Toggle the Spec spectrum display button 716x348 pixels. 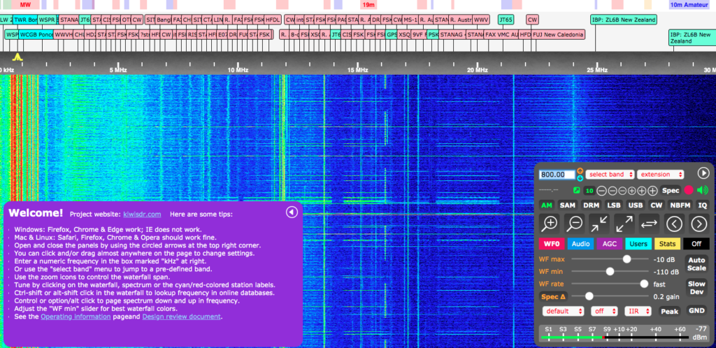(671, 190)
